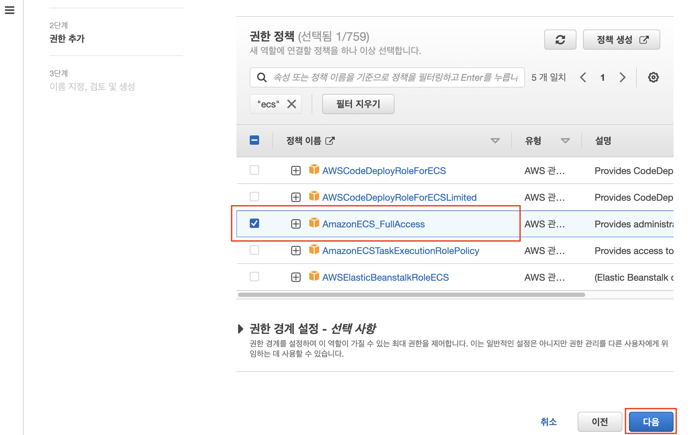The height and width of the screenshot is (435, 697).
Task: Expand AmazonECSTaskExecutionRolePolicy policy details
Action: click(296, 251)
